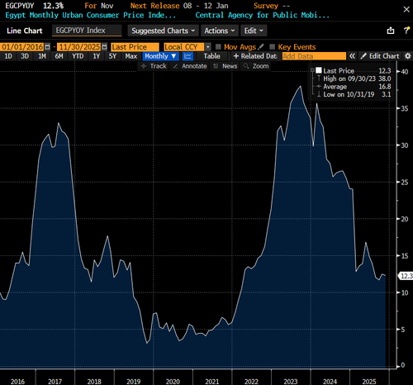The image size is (413, 385).
Task: Select the 3D range tab
Action: point(25,56)
